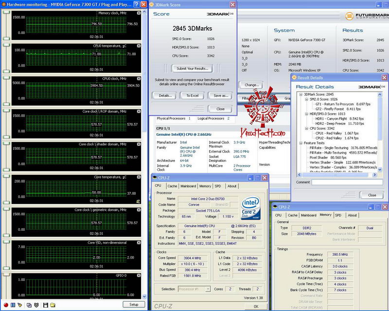Click the Intel Core 2 Duo logo in CPU-Z
Screen dimensions: 389x311
(x=250, y=208)
